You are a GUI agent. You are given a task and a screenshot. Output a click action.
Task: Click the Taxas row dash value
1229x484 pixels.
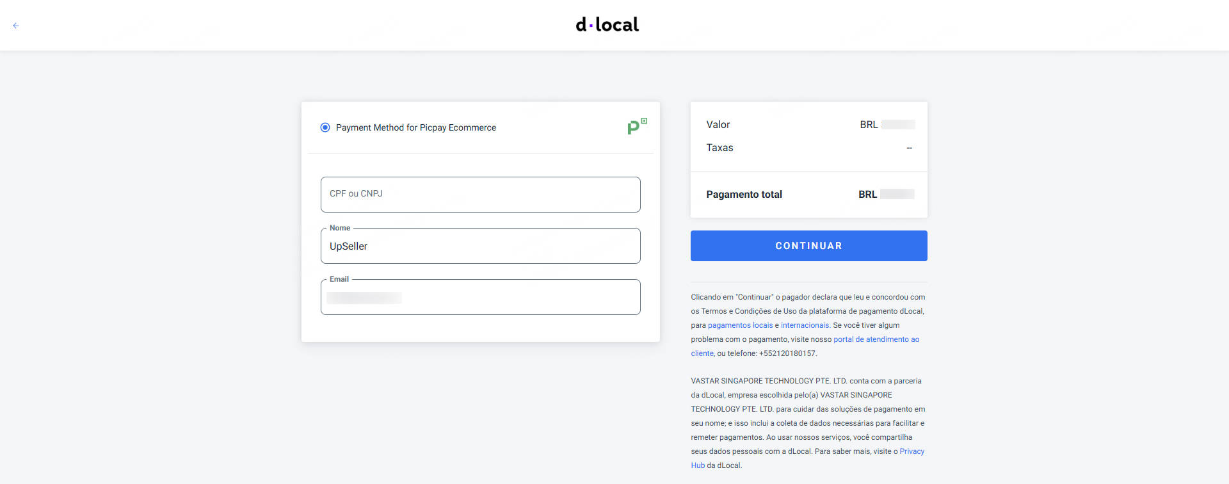coord(909,148)
